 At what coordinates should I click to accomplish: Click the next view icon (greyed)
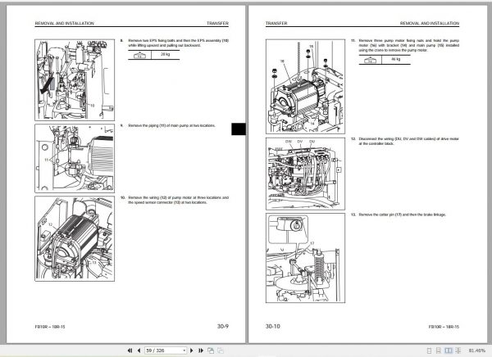pos(221,350)
